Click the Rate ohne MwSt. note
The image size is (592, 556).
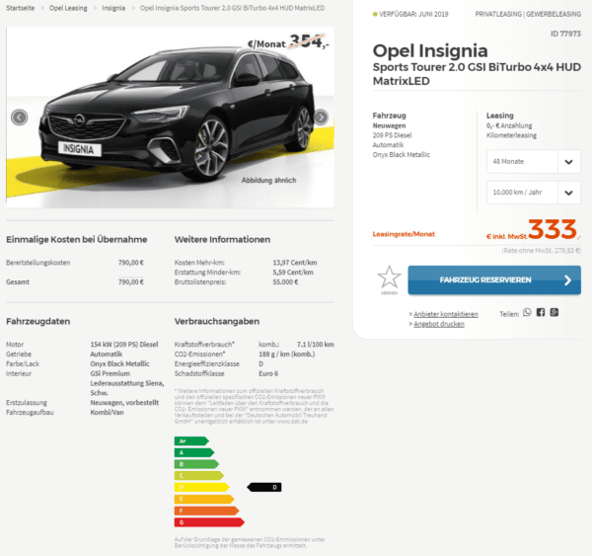point(541,250)
